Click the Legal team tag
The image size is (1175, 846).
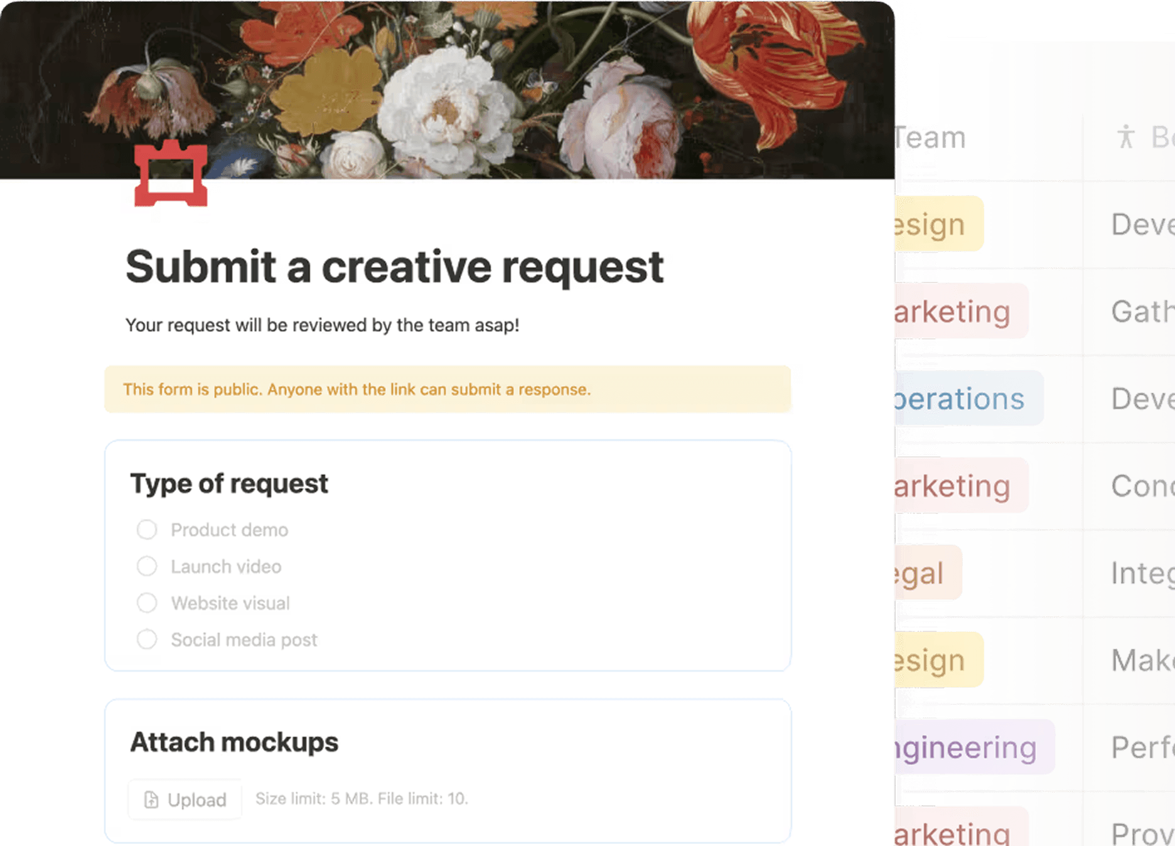coord(925,573)
